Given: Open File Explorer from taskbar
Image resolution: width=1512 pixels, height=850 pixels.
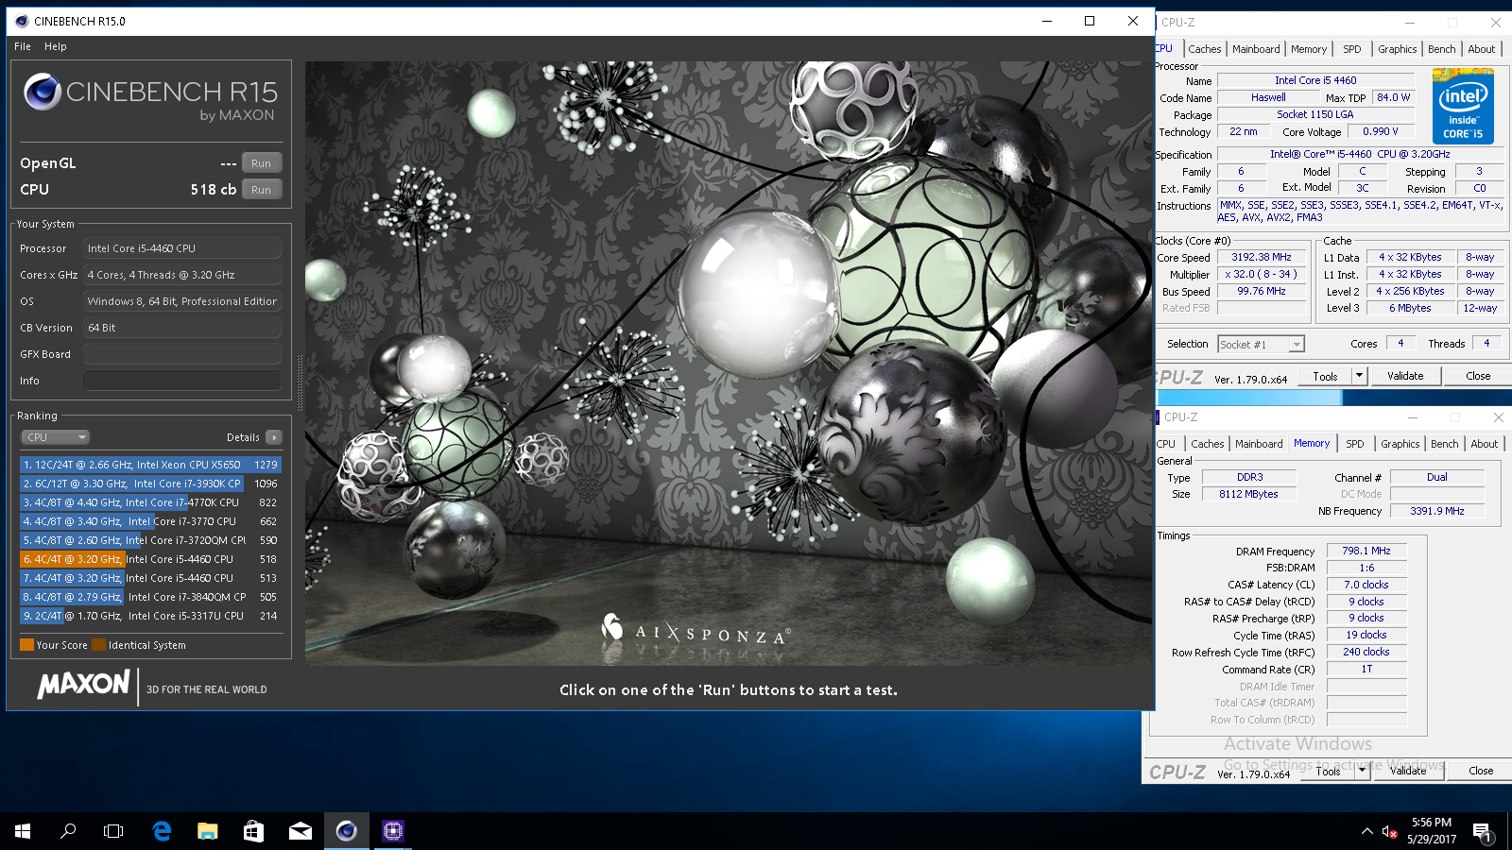Looking at the screenshot, I should point(207,831).
